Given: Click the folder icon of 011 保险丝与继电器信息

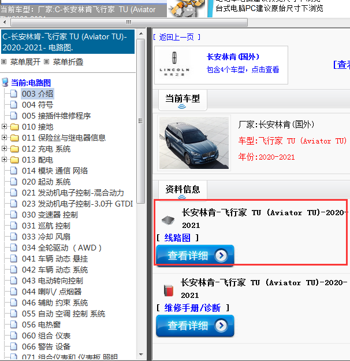Looking at the screenshot, I should point(14,138).
